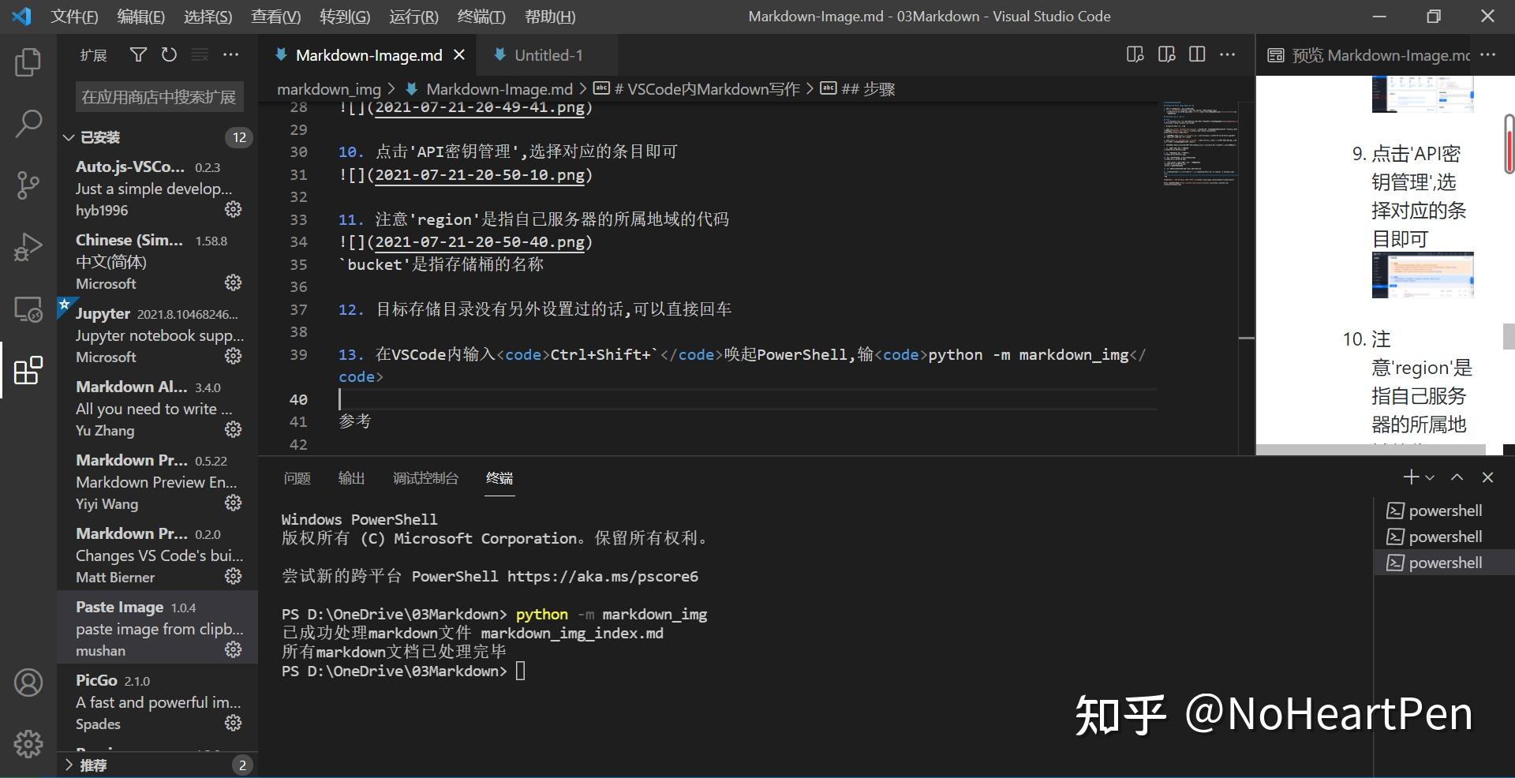The height and width of the screenshot is (778, 1515).
Task: Open the Accounts icon above the gear
Action: 28,683
